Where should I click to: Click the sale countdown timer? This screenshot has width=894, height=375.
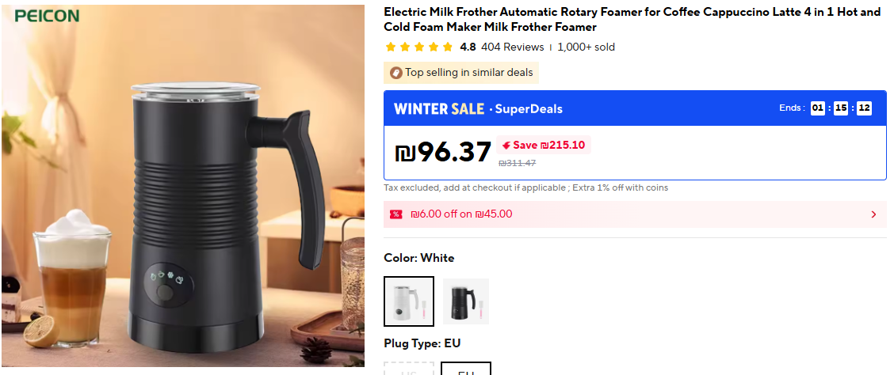[x=841, y=108]
